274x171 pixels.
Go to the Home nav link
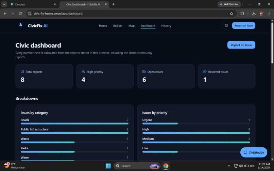point(103,26)
